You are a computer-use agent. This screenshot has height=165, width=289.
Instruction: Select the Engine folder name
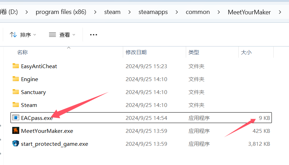pos(29,79)
